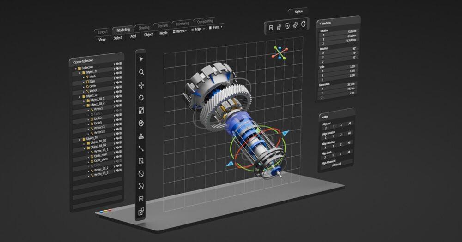Pick the circular-arrows rotate tool
462x242 pixels.
[141, 98]
